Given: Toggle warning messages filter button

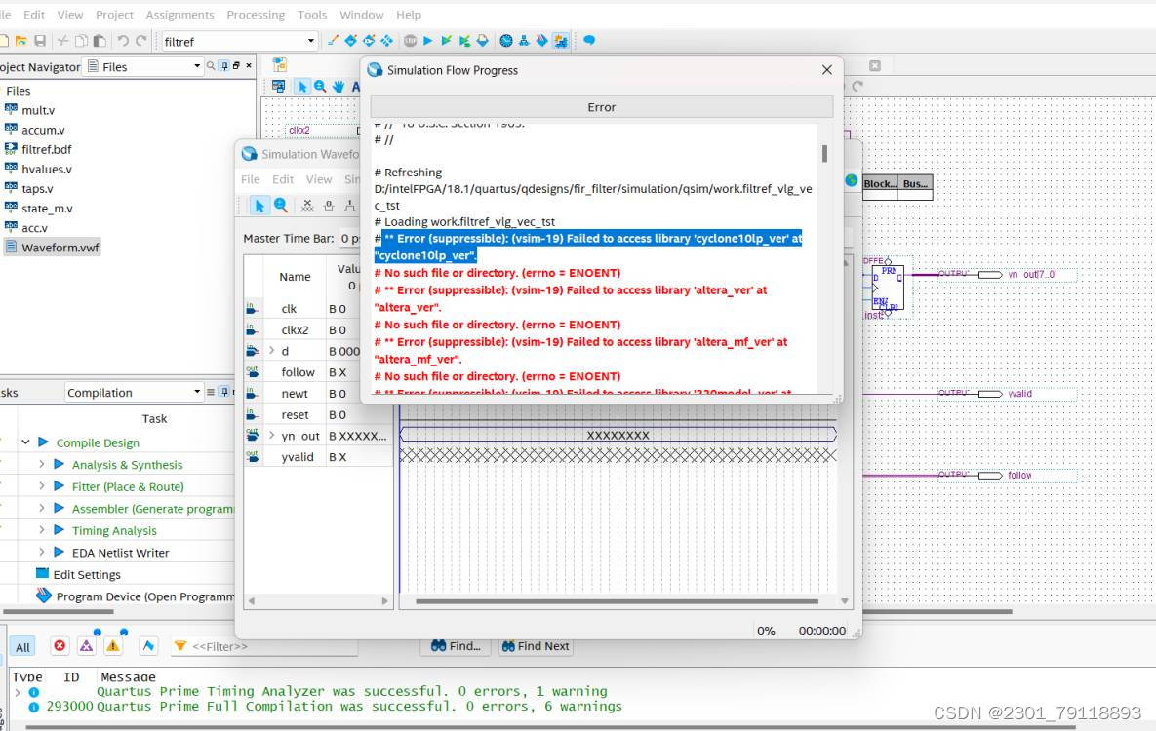Looking at the screenshot, I should tap(113, 646).
